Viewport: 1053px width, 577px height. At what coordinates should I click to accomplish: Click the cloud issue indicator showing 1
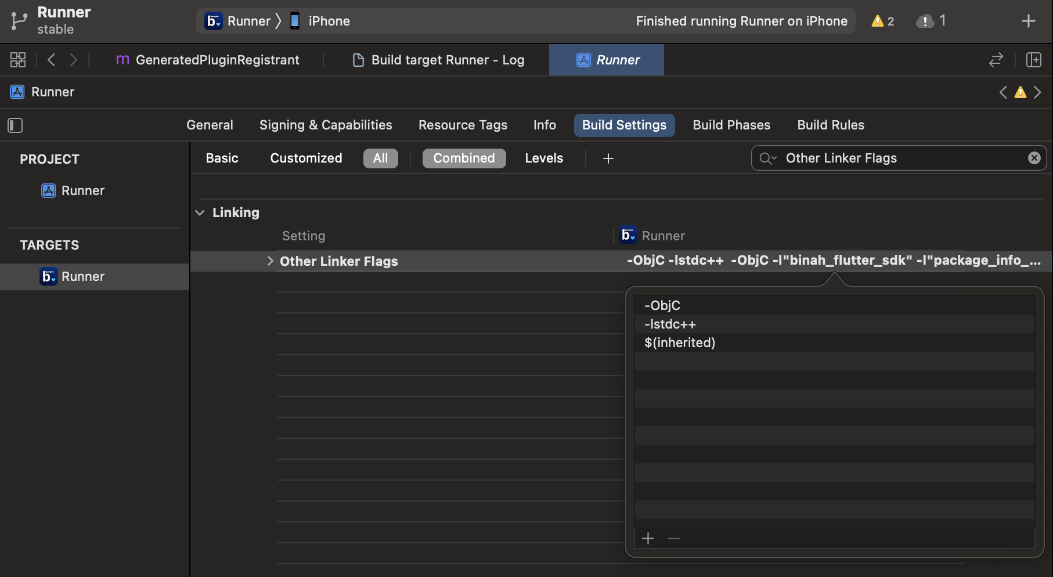click(931, 21)
